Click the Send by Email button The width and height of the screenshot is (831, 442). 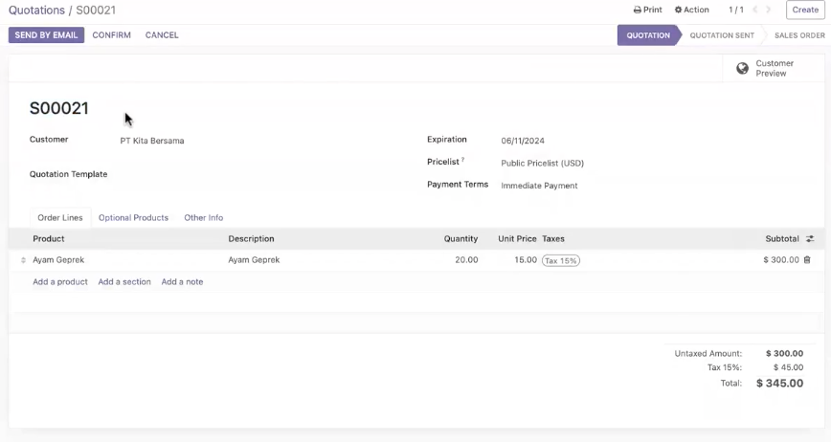[46, 35]
